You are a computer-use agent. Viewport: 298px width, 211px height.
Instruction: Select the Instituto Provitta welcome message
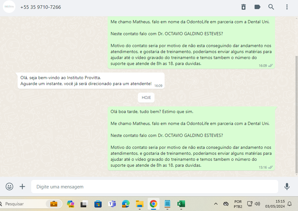(x=91, y=81)
